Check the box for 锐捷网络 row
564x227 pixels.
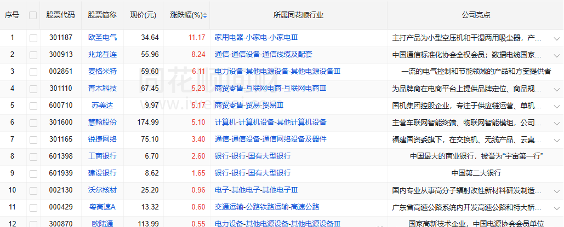click(33, 139)
